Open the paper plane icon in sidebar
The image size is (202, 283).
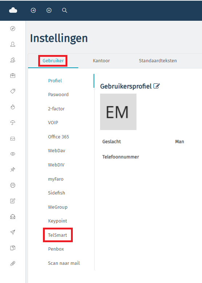point(13,232)
